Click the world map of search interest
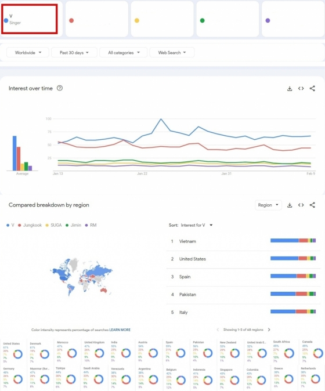 point(81,277)
